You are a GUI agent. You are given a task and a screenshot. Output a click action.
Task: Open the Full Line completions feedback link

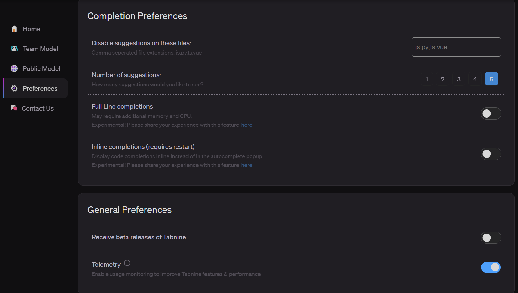coord(246,125)
